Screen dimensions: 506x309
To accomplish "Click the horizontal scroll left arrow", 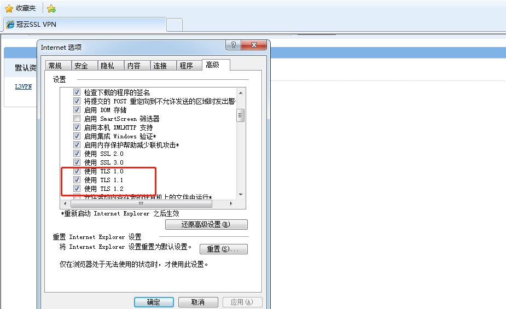I will [x=65, y=203].
